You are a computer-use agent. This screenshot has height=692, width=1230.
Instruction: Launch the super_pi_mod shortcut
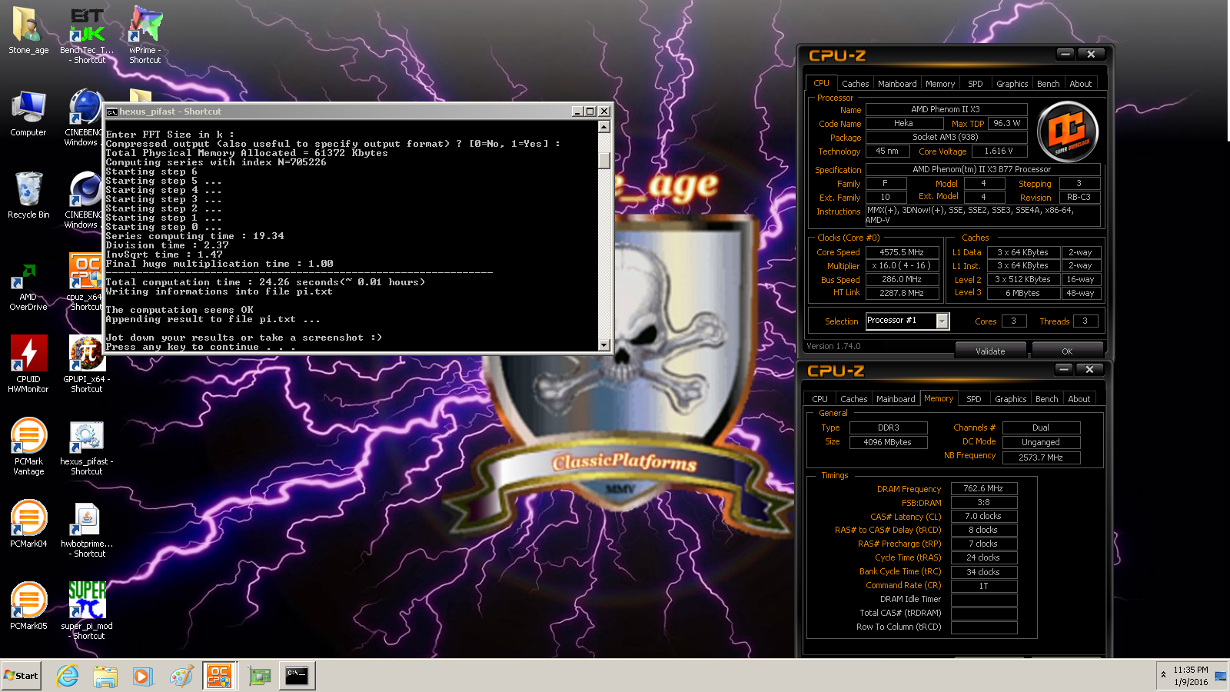(87, 610)
